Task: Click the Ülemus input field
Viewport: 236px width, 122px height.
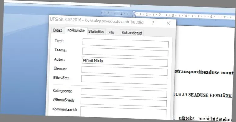Action: pyautogui.click(x=125, y=71)
